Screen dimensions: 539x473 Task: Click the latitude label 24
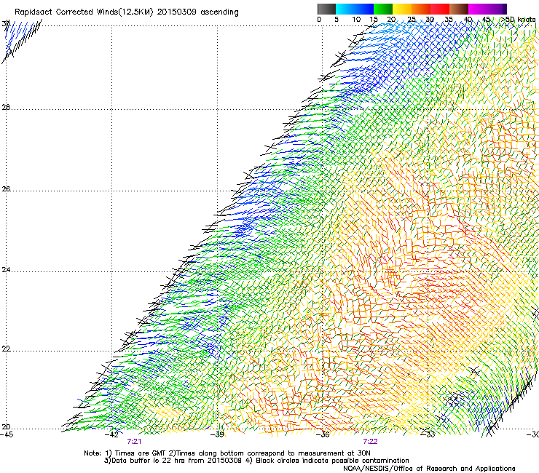pos(6,270)
